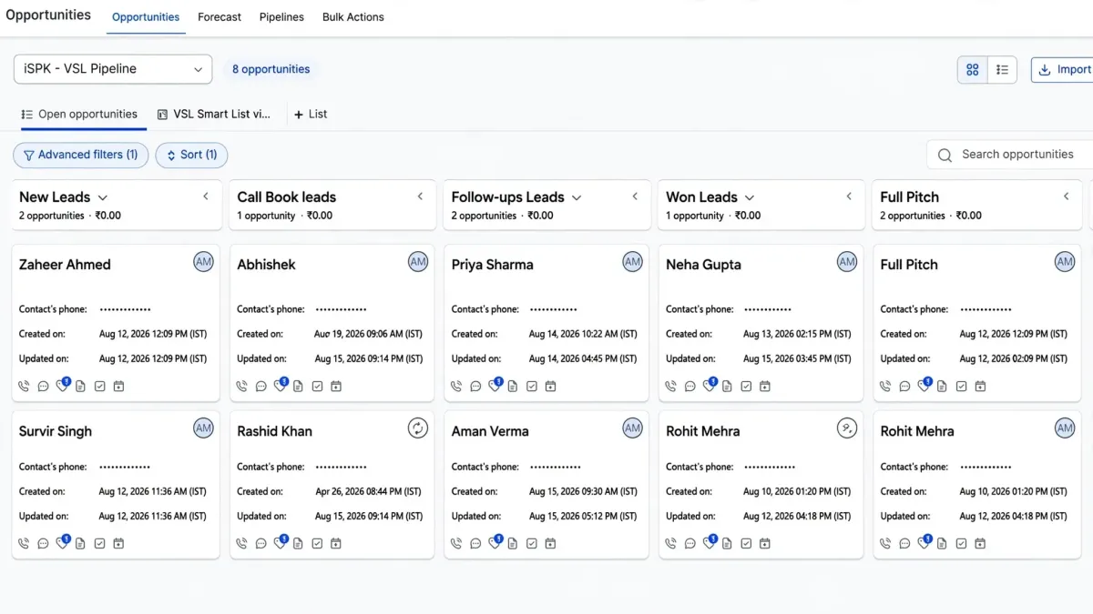Open the calendar icon on Priya Sharma's card
1093x614 pixels.
[550, 387]
